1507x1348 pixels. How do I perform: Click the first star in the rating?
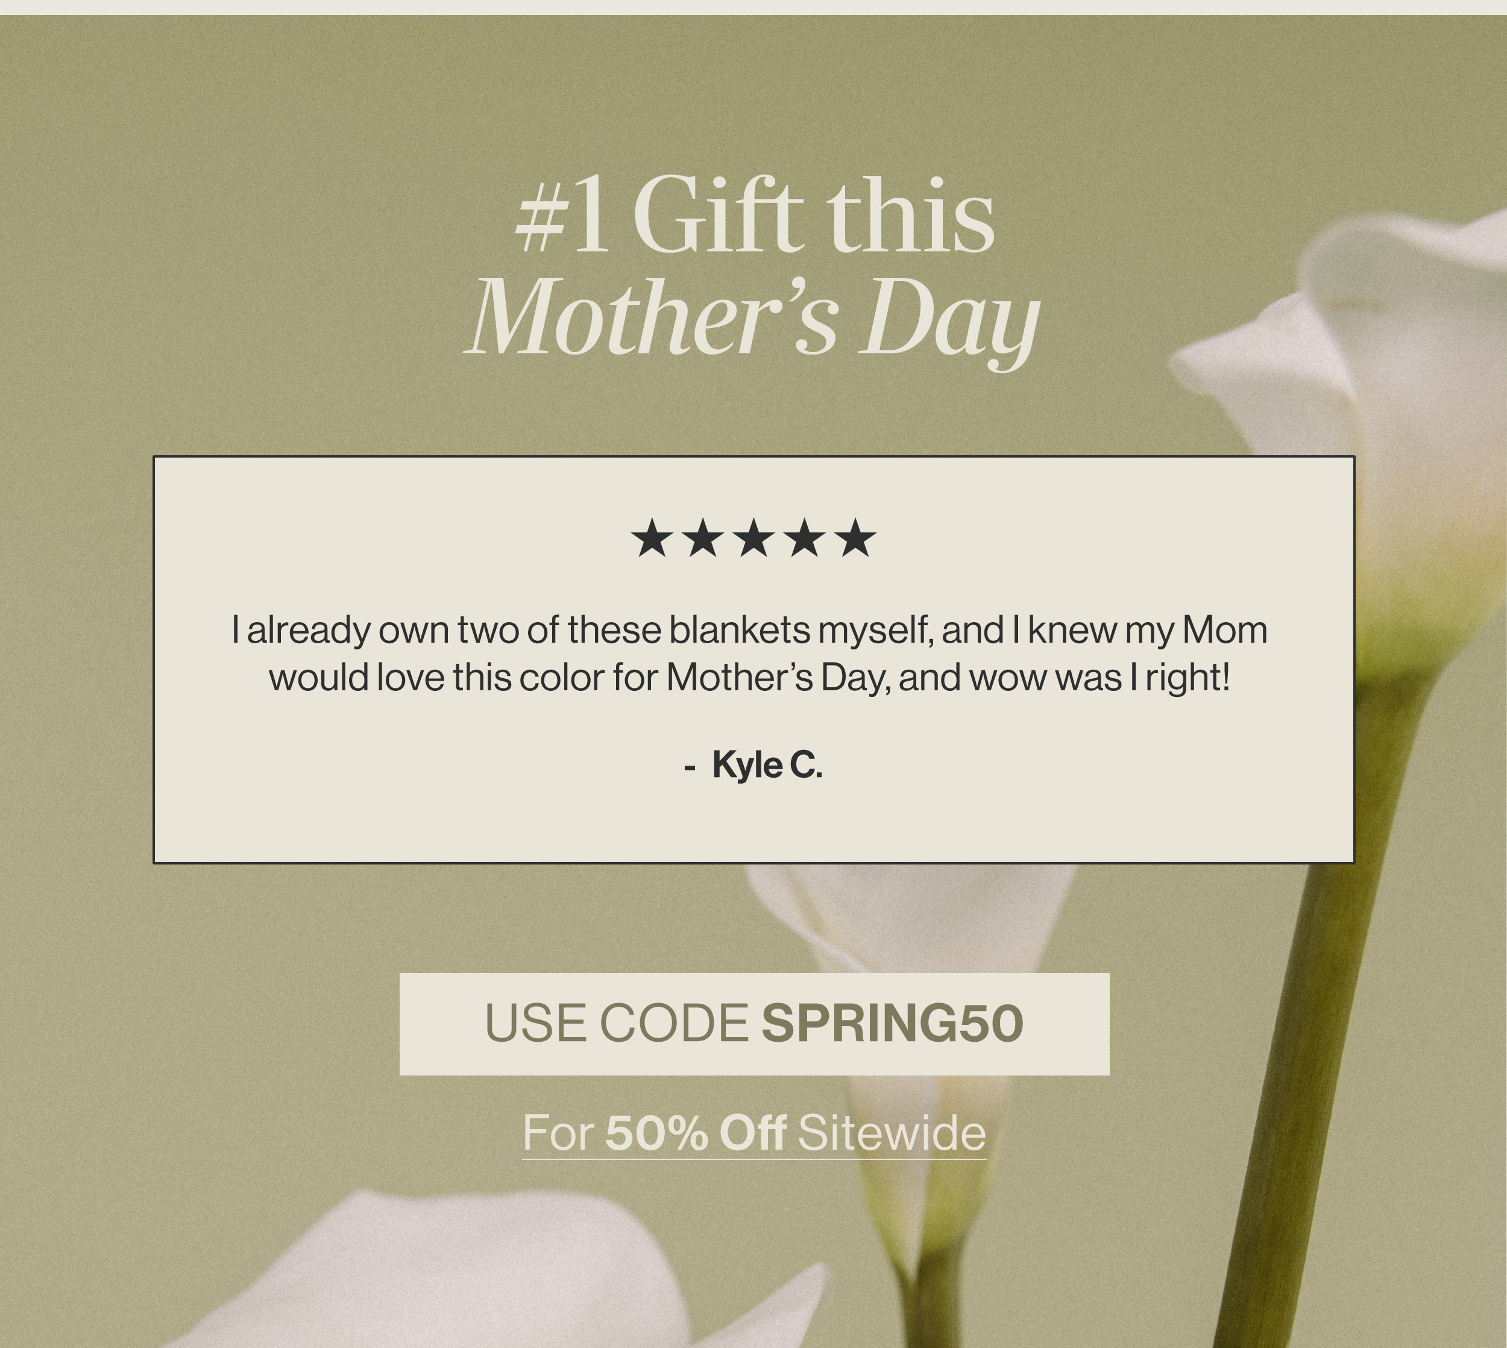652,538
